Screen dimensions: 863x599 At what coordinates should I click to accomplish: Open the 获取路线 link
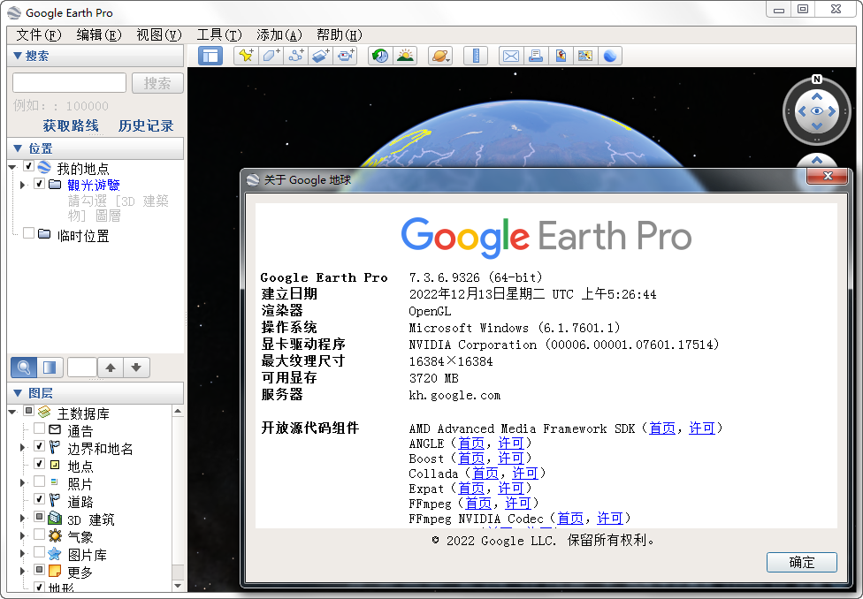click(71, 125)
